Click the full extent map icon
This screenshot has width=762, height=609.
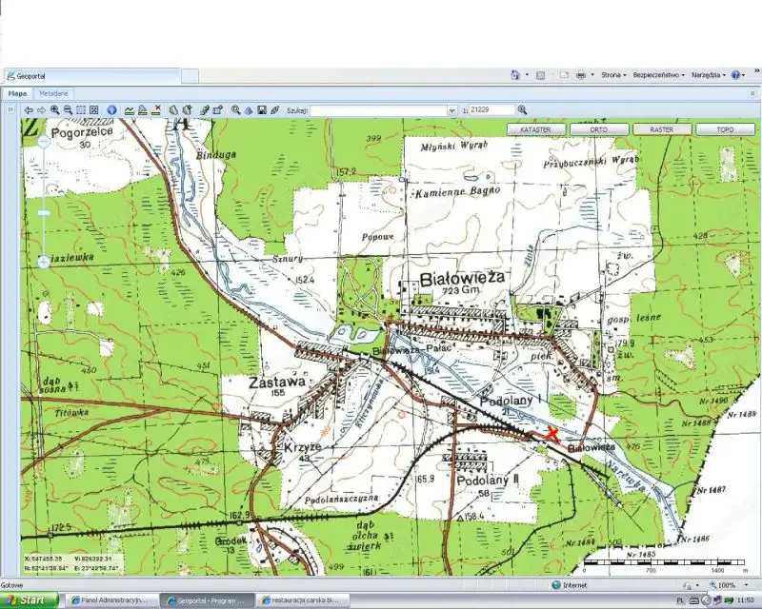click(93, 110)
